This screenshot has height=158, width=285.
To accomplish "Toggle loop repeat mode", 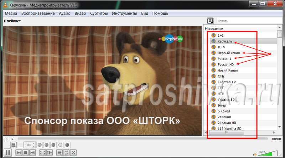I will tap(66, 153).
